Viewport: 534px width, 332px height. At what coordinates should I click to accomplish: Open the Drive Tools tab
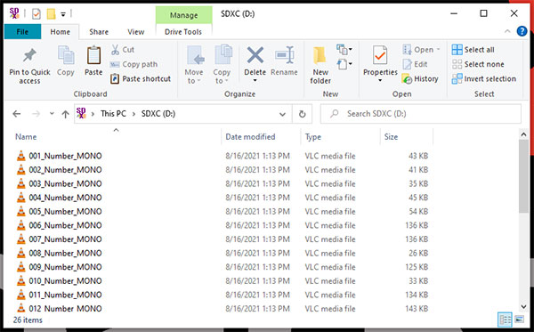(x=183, y=32)
